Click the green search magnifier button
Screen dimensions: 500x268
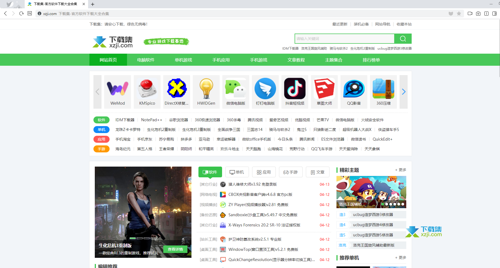click(403, 39)
